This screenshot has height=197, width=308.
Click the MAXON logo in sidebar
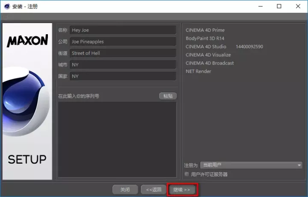[x=27, y=41]
